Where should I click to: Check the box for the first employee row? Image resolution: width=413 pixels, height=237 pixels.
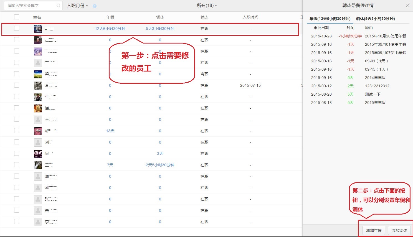17,28
